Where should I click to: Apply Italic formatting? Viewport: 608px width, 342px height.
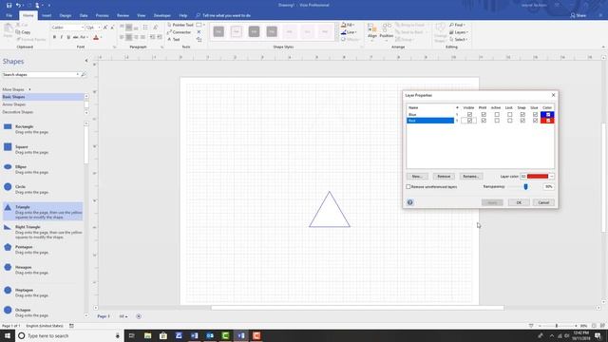(x=61, y=37)
